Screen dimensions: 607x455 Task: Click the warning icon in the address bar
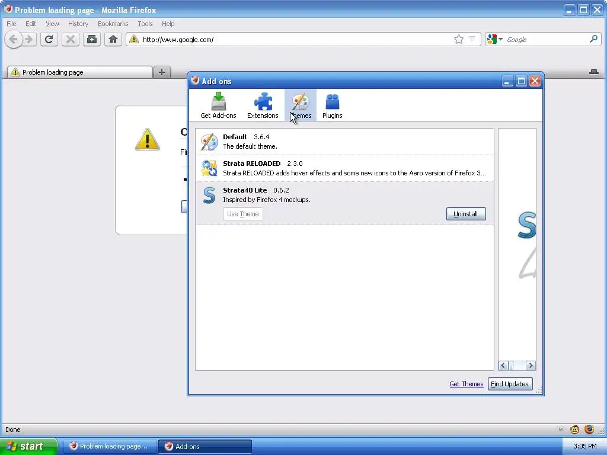[x=134, y=39]
